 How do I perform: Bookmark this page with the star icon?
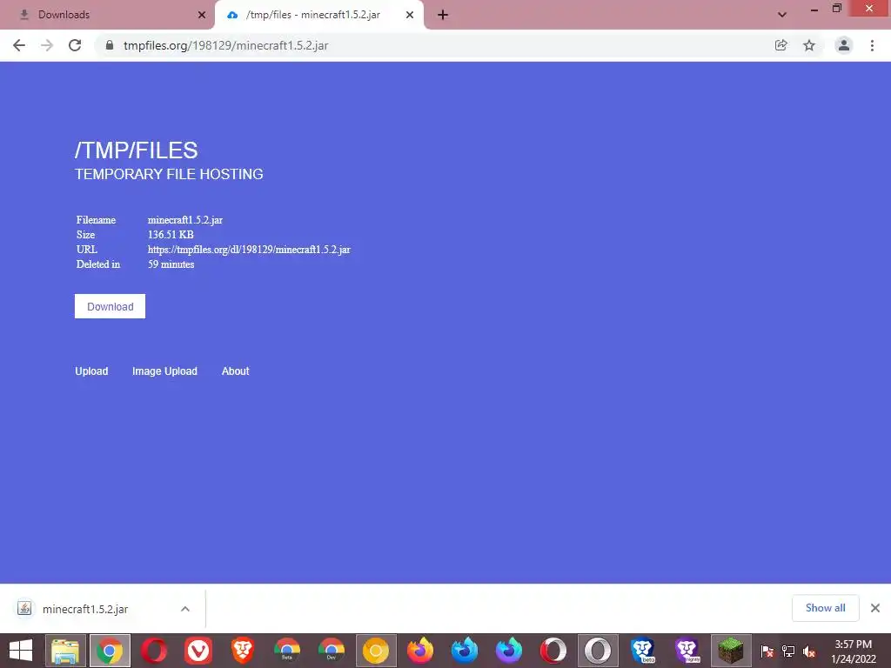point(809,45)
